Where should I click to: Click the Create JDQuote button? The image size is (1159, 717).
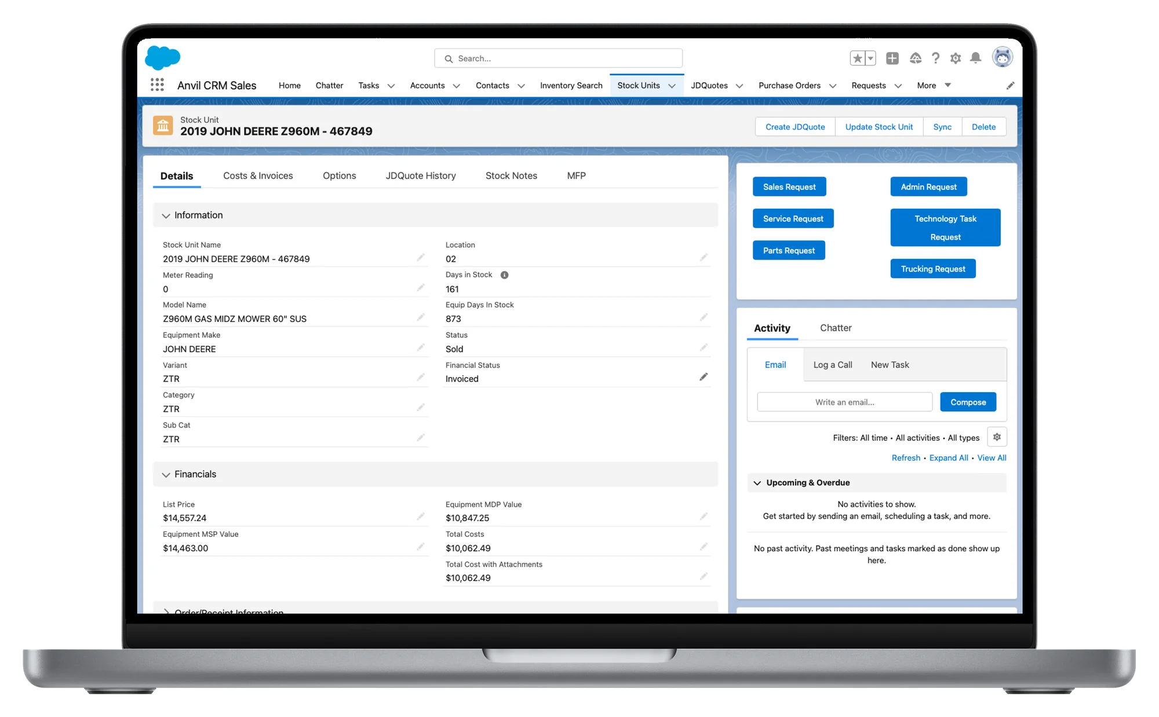click(x=795, y=127)
